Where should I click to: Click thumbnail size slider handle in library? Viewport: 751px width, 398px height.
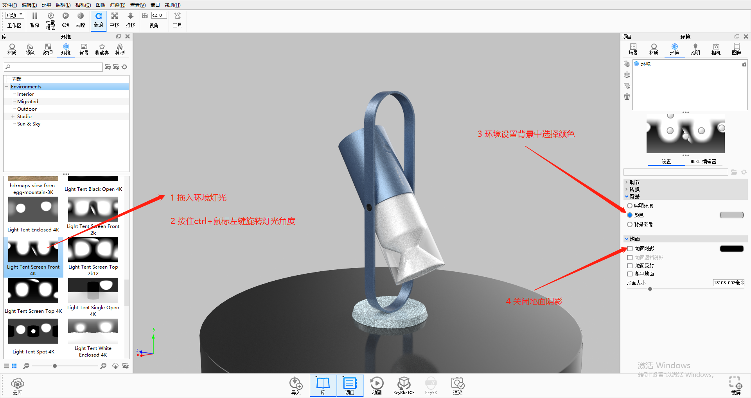55,366
